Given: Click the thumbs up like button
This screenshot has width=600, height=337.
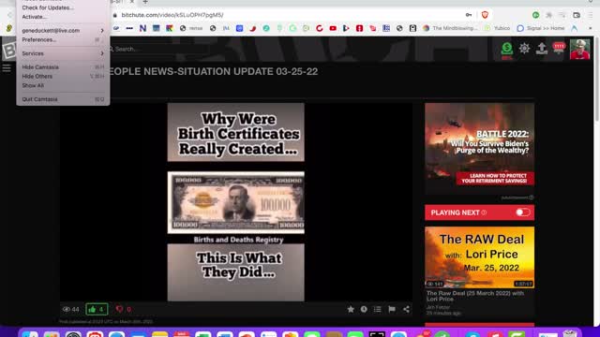Looking at the screenshot, I should coord(97,309).
